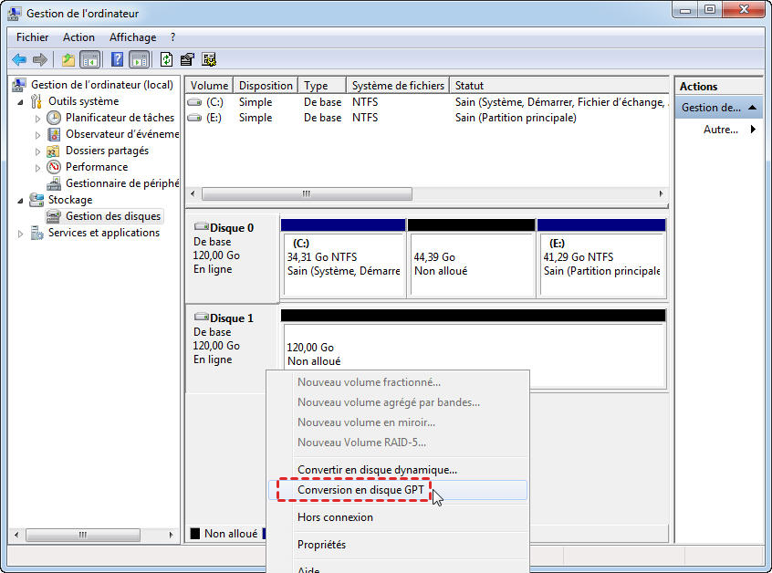Click the Back arrow toolbar icon
The width and height of the screenshot is (772, 573).
[19, 60]
